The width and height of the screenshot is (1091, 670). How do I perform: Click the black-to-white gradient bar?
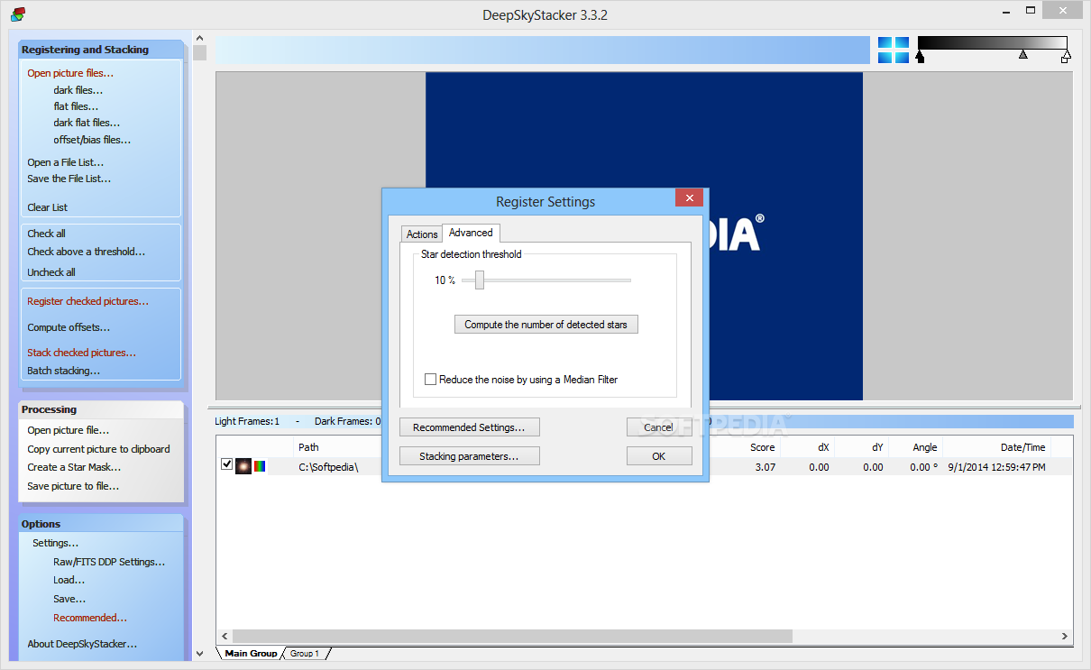[993, 43]
